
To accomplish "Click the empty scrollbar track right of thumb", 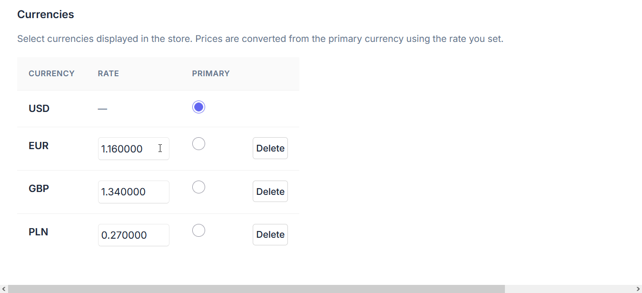I will [x=569, y=289].
